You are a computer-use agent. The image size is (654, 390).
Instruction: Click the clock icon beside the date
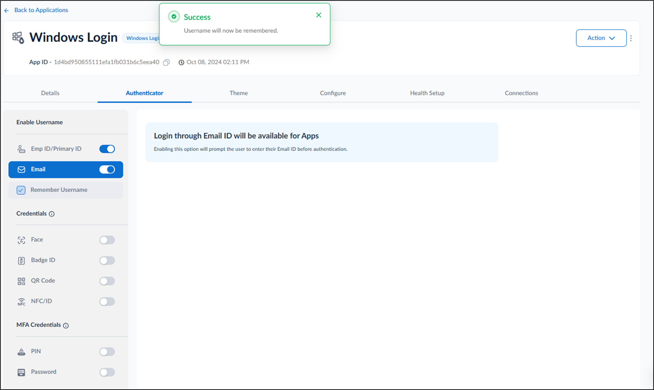tap(181, 63)
